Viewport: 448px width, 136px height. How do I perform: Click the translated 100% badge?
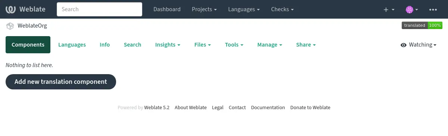pos(422,25)
